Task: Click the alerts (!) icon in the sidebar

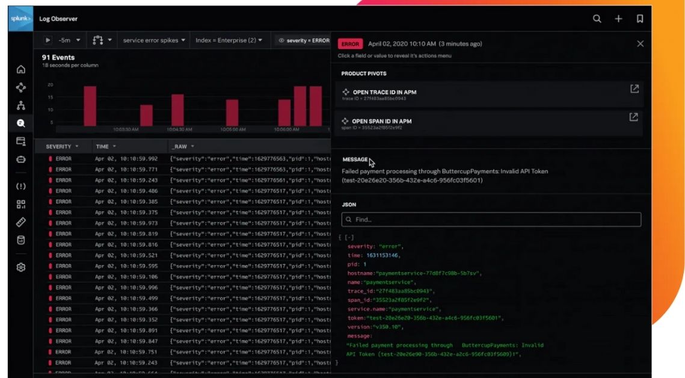Action: click(22, 187)
